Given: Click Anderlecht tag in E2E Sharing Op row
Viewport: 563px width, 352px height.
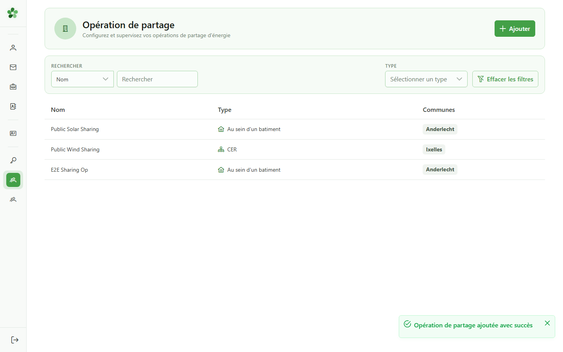Looking at the screenshot, I should tap(440, 169).
